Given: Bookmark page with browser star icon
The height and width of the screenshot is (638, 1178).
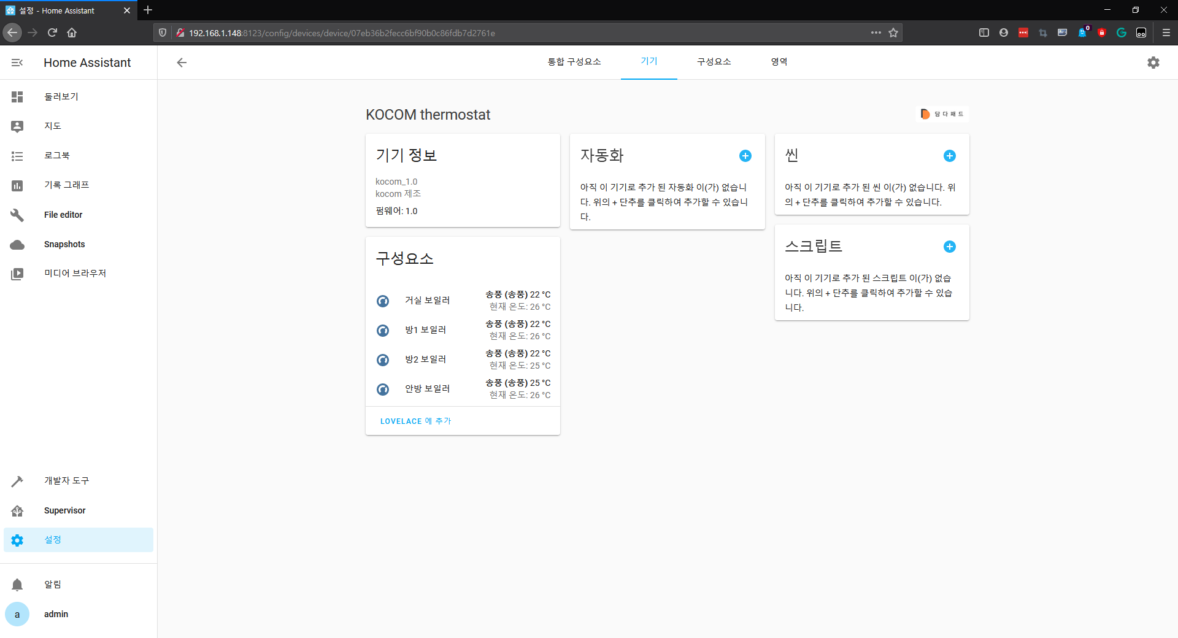Looking at the screenshot, I should [x=893, y=33].
